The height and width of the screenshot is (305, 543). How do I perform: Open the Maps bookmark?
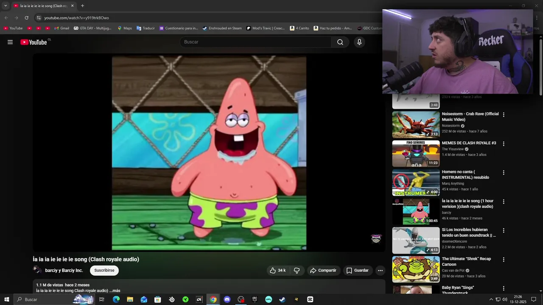pyautogui.click(x=125, y=28)
